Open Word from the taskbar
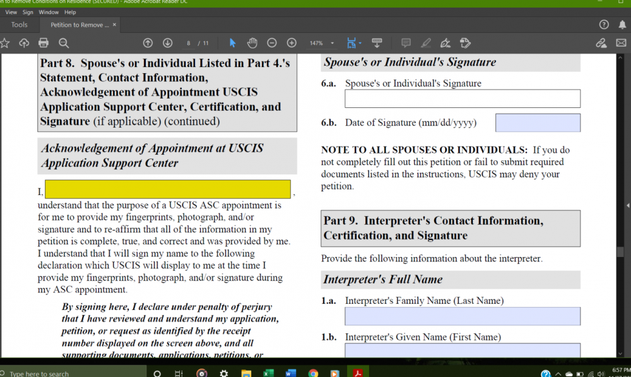This screenshot has height=377, width=631. [290, 373]
